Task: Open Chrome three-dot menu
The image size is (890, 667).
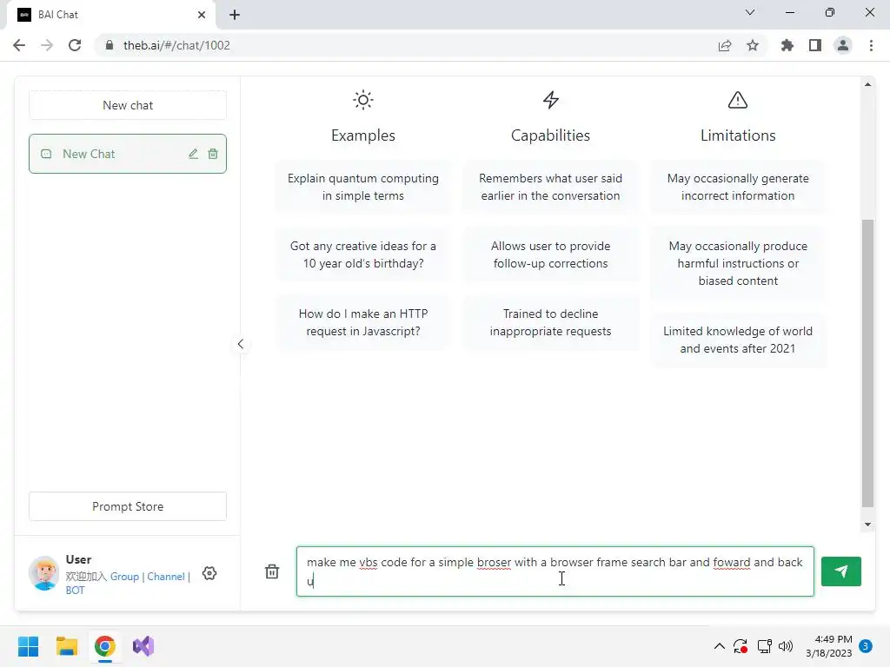Action: (x=871, y=45)
